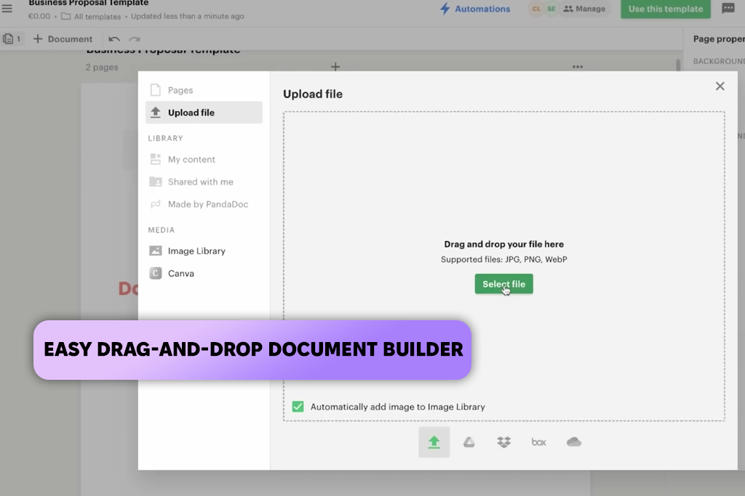745x496 pixels.
Task: Click the Use this template button
Action: point(665,9)
